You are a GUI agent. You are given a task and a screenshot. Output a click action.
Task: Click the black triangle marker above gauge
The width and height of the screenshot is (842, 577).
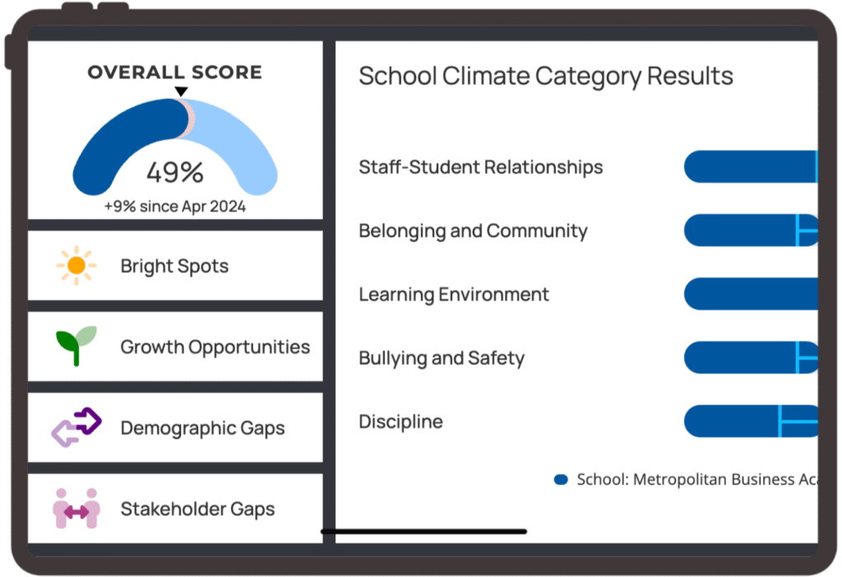pyautogui.click(x=182, y=91)
